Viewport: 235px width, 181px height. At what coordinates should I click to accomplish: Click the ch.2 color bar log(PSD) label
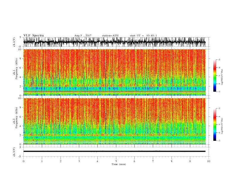(222, 126)
